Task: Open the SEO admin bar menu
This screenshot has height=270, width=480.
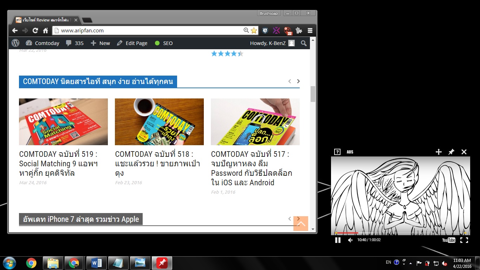Action: tap(164, 43)
